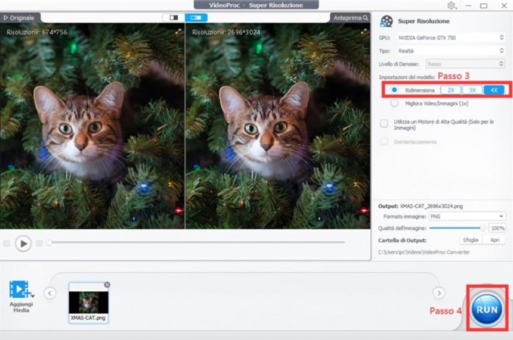Expand the original preview pane to fullscreen

coord(178,32)
